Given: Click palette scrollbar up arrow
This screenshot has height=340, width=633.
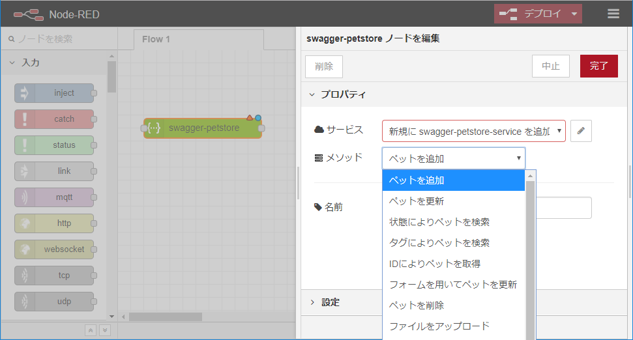Looking at the screenshot, I should pyautogui.click(x=112, y=56).
